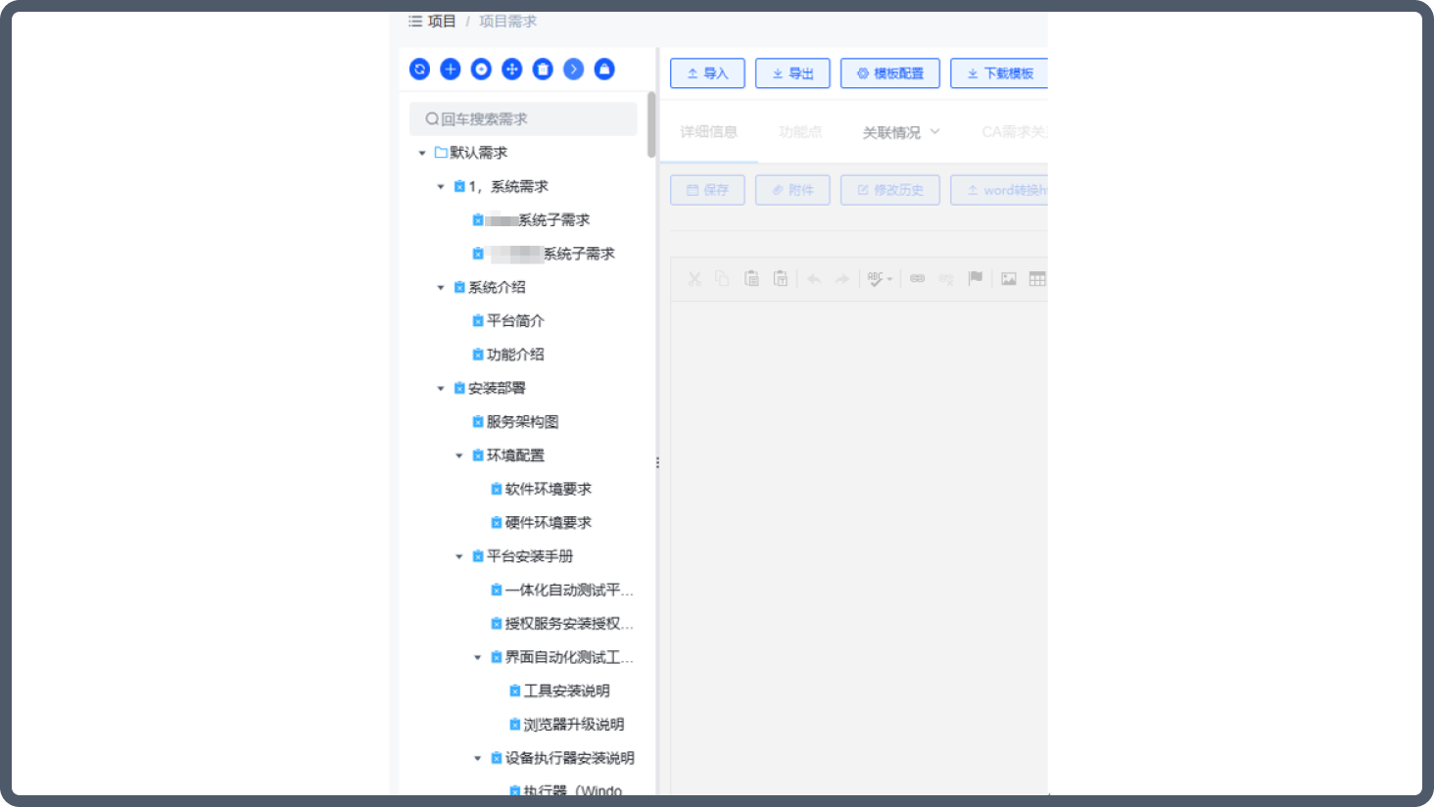Click the 附件 attachment button
The image size is (1434, 807).
pos(792,190)
